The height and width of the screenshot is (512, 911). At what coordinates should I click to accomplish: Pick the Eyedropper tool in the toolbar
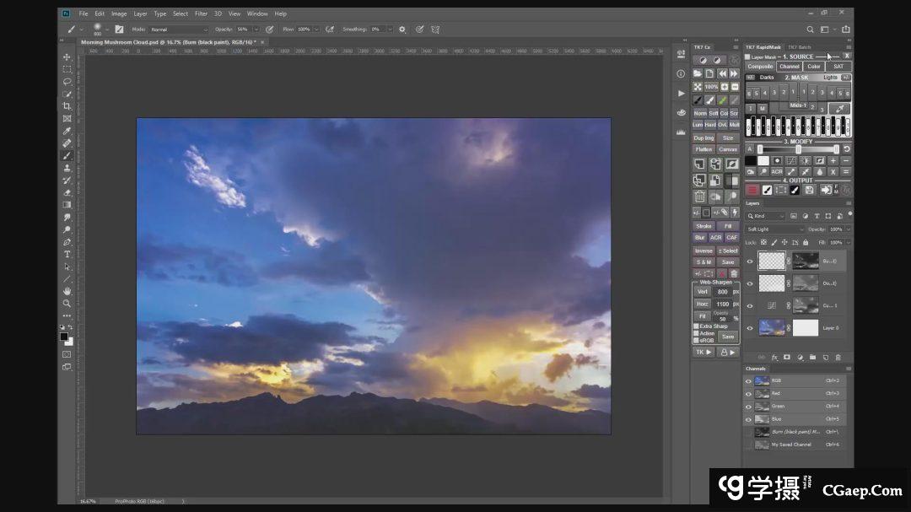tap(67, 131)
